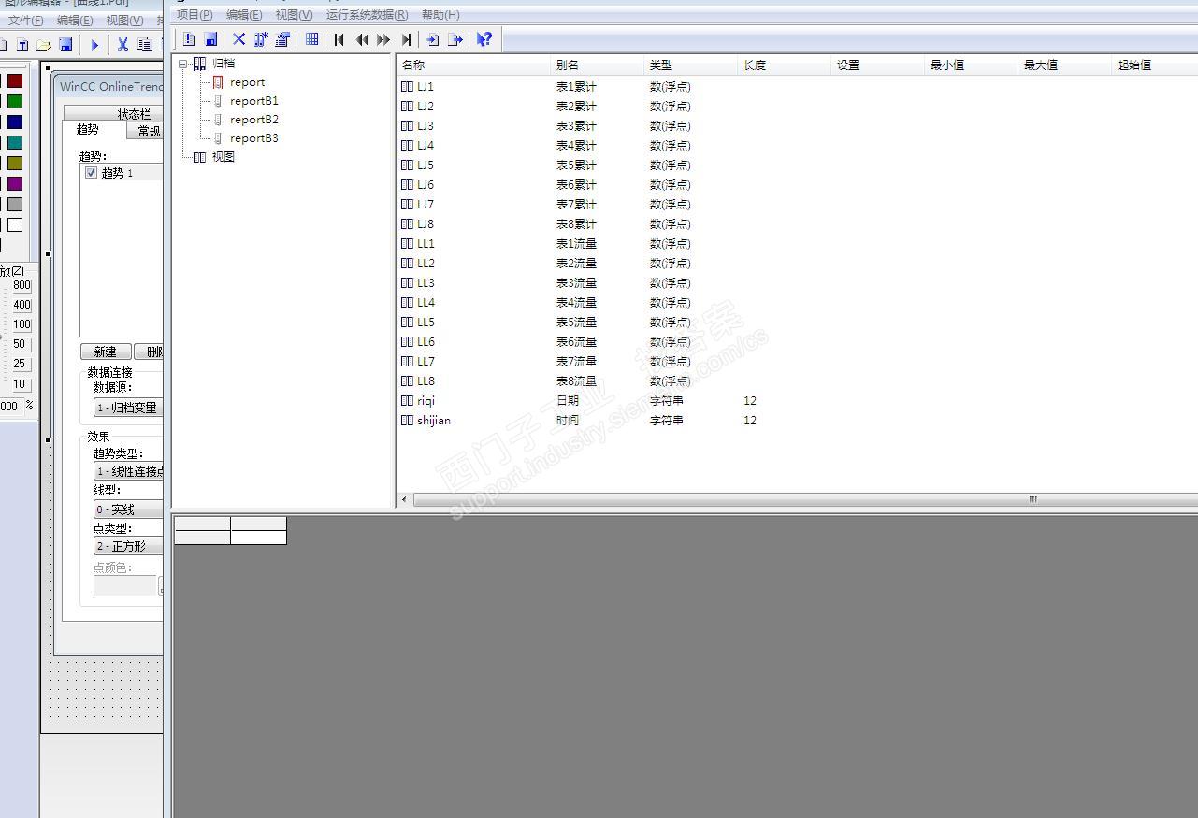Open the 编辑(E) menu in the archive editor
Screen dimensions: 1198x818
(244, 15)
